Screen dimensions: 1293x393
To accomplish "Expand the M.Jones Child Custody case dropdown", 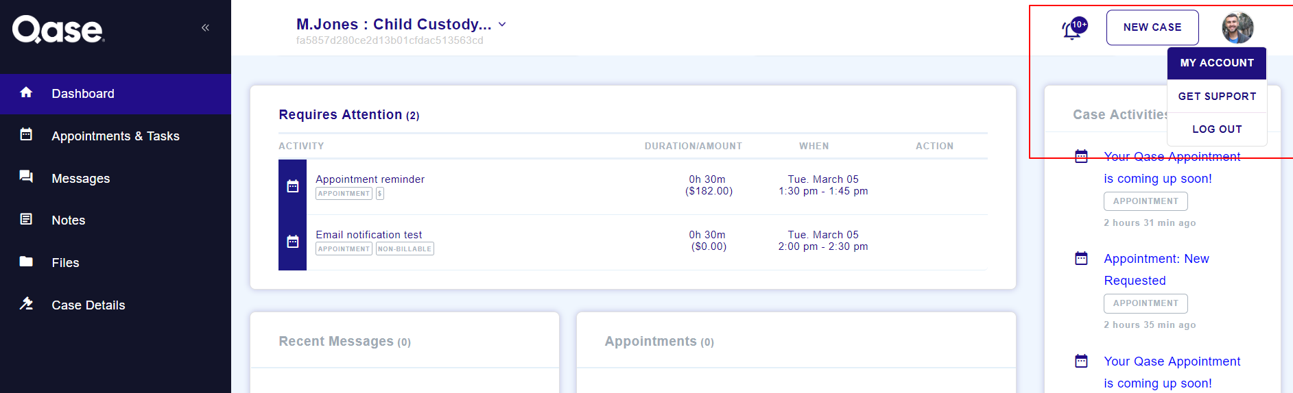I will click(x=502, y=25).
